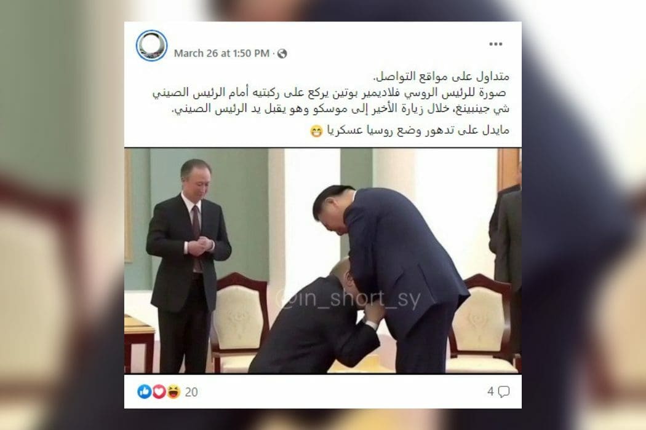This screenshot has height=430, width=646.
Task: Click the first Arabic caption line متداول على مواقع التواصل
Action: (441, 76)
